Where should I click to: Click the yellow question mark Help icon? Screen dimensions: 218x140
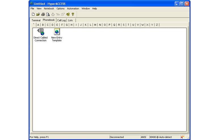point(73,14)
